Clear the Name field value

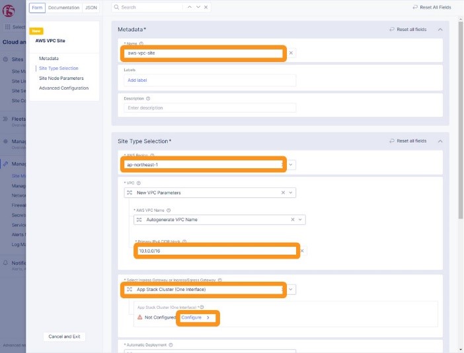(x=291, y=53)
